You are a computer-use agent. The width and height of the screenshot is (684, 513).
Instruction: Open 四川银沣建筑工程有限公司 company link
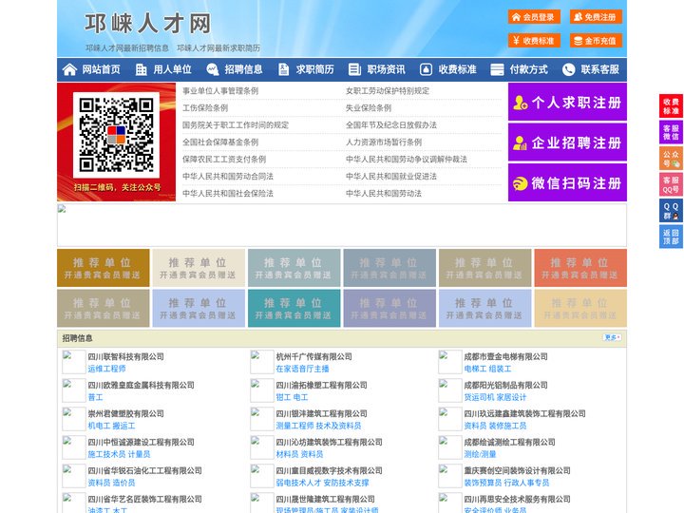pos(321,413)
